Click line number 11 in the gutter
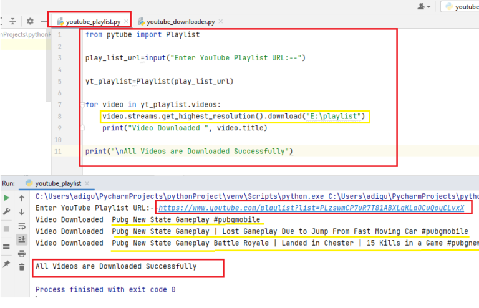Screen dimensions: 479x308 (58, 152)
